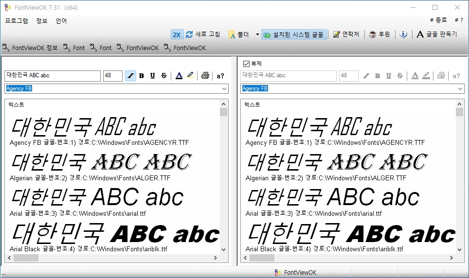Toggle underline in the left panel
The width and height of the screenshot is (469, 278).
[x=153, y=76]
